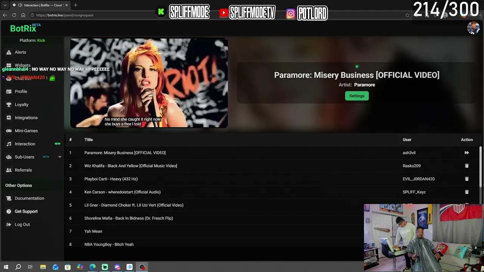Click the green Settings button
484x272 pixels.
pos(357,96)
